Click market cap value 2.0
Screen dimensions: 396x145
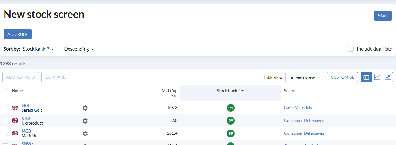pos(174,121)
